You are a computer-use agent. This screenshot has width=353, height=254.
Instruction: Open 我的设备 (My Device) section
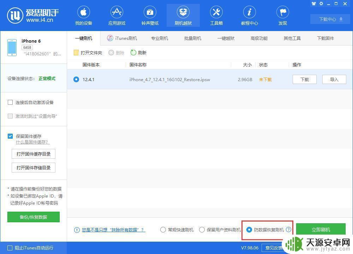point(84,16)
